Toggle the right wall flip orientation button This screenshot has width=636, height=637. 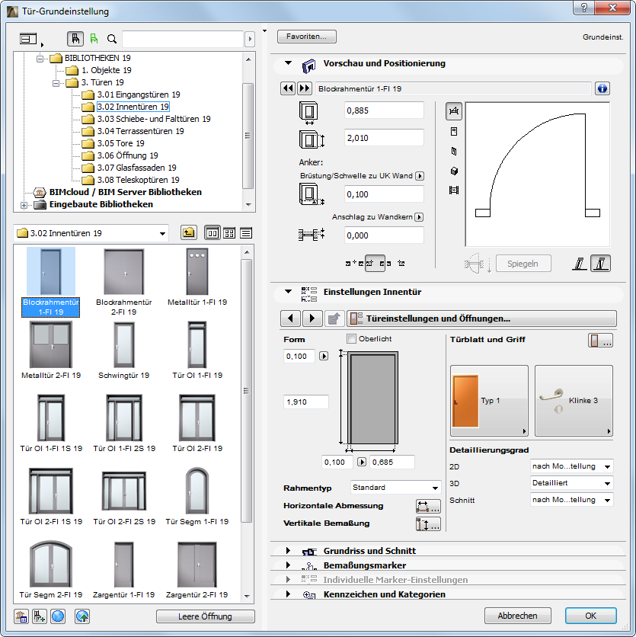[x=600, y=264]
